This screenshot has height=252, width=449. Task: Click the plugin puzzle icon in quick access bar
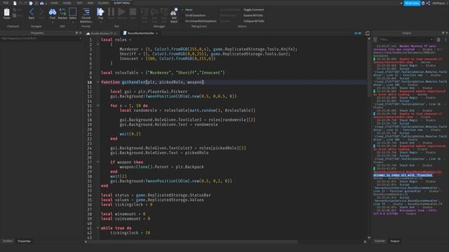[x=31, y=3]
